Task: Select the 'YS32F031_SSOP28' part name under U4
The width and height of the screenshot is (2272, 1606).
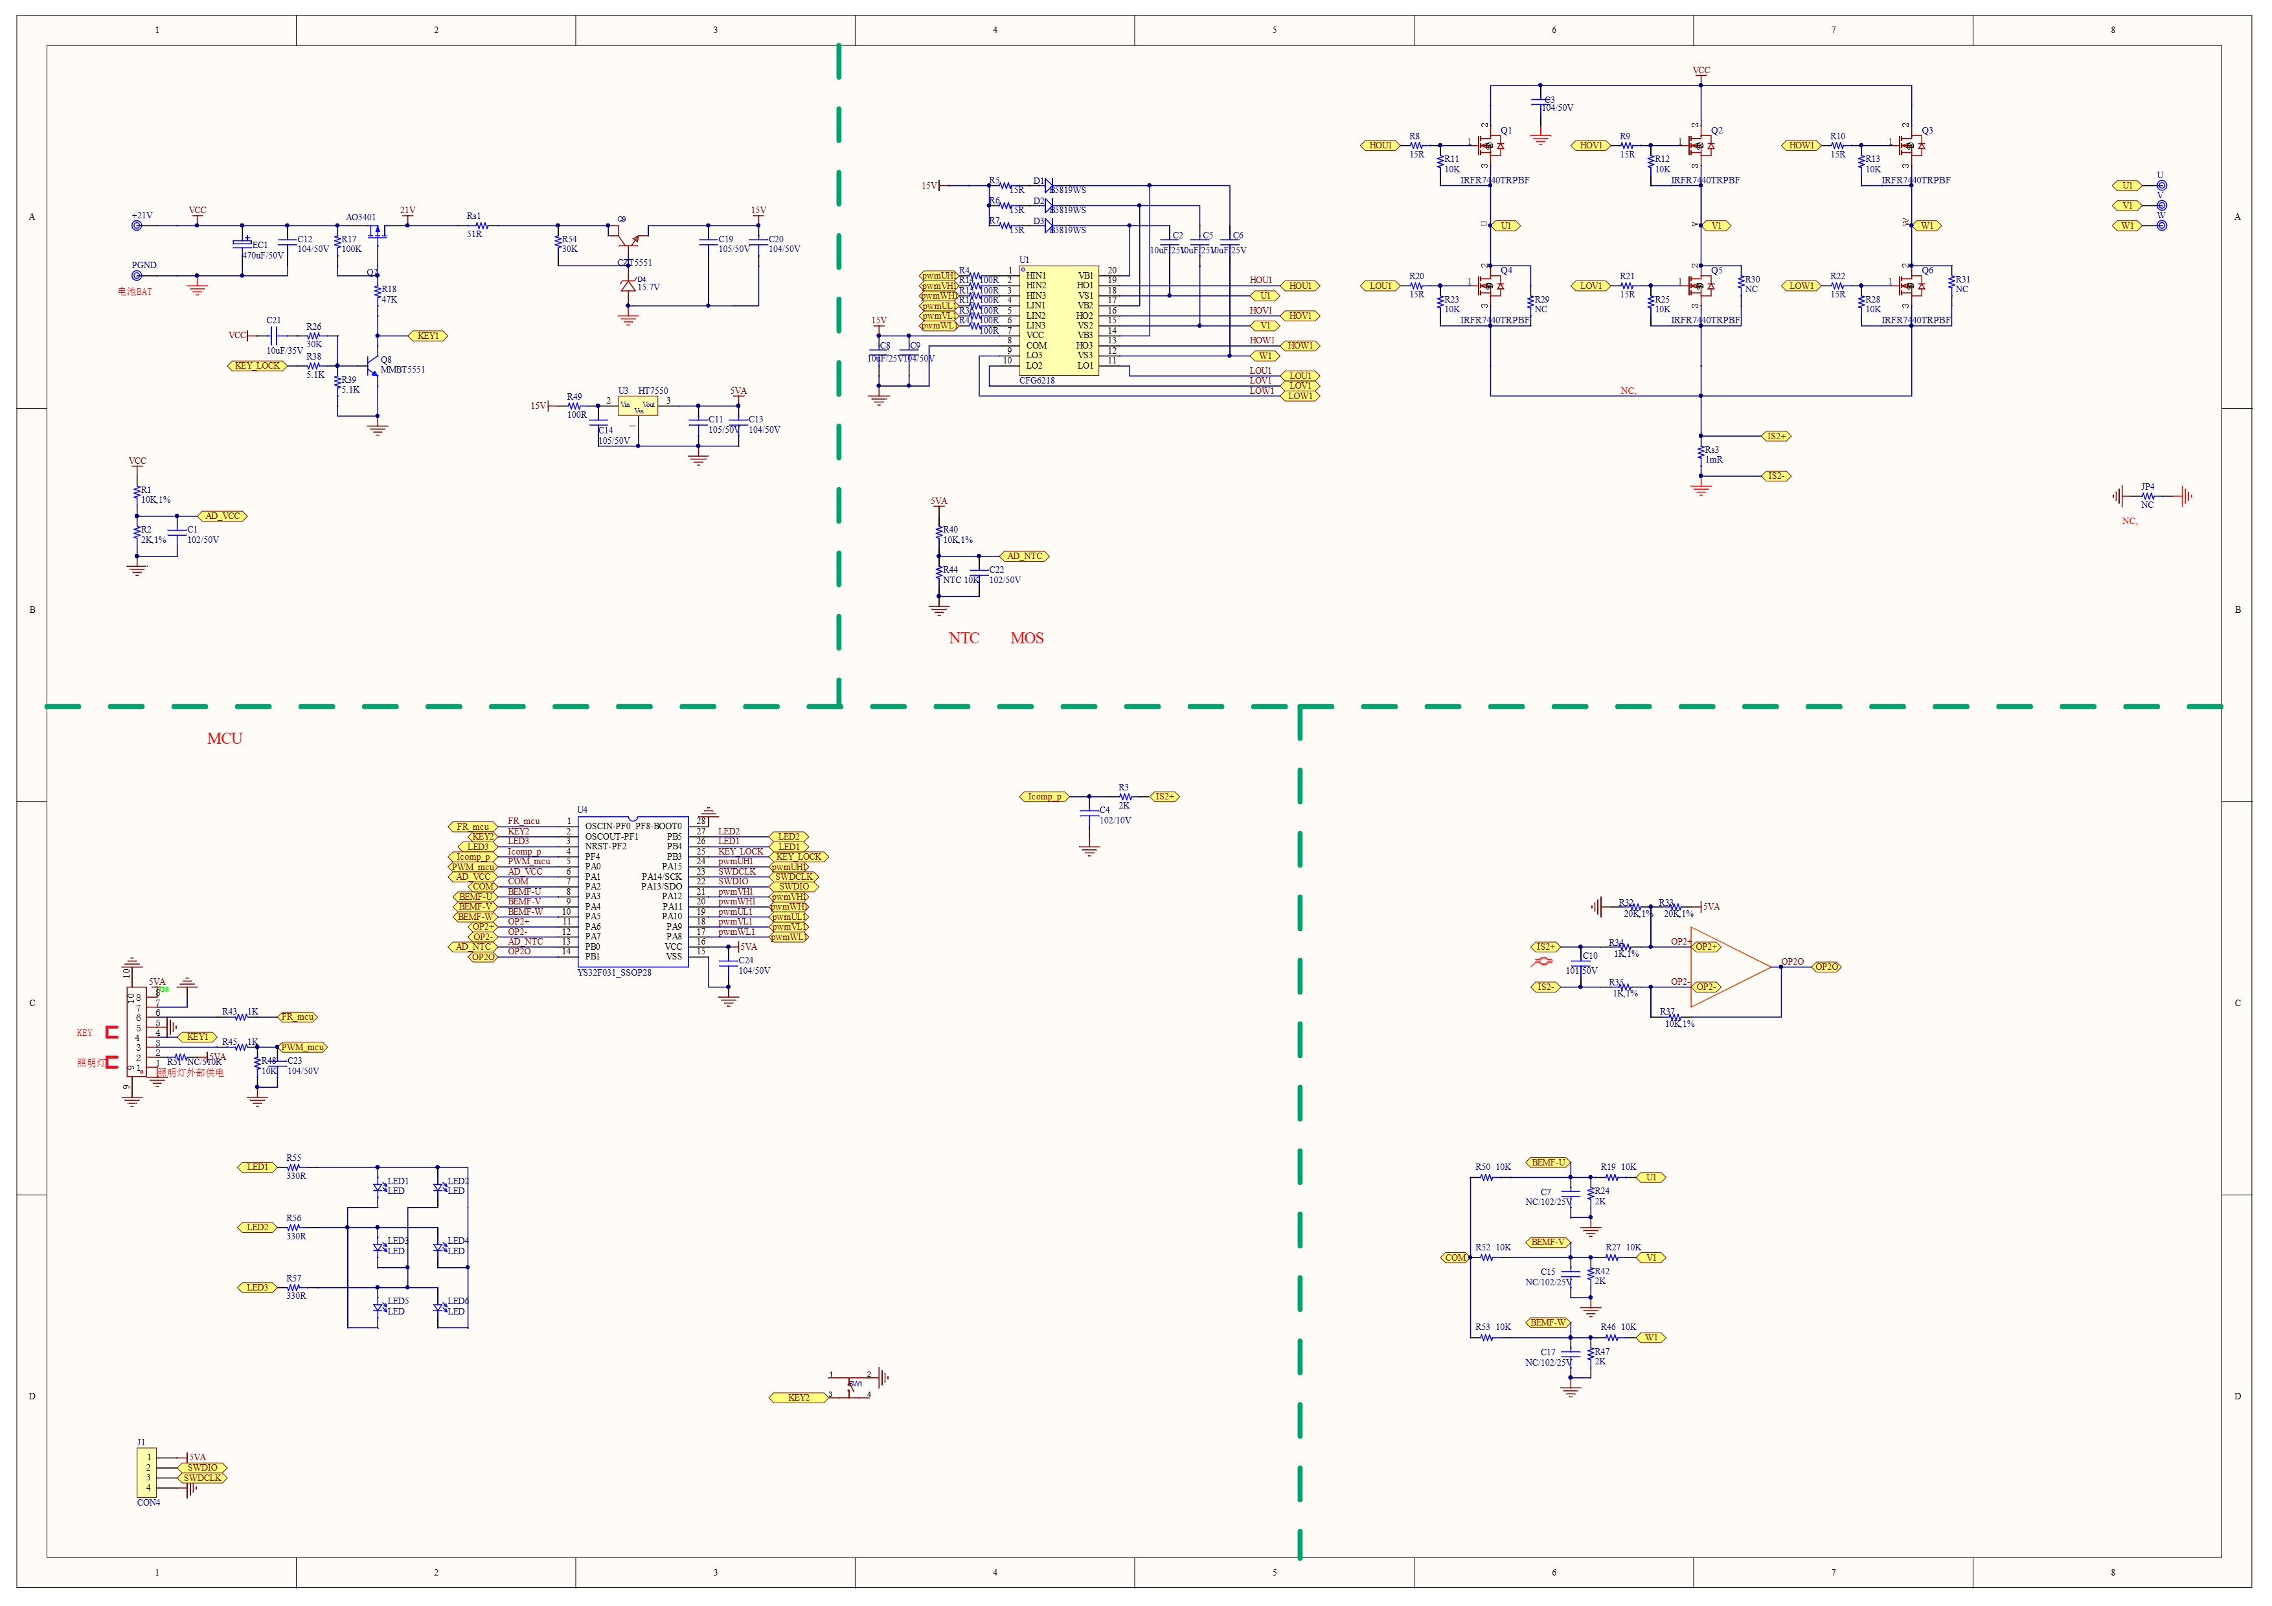Action: click(x=615, y=972)
